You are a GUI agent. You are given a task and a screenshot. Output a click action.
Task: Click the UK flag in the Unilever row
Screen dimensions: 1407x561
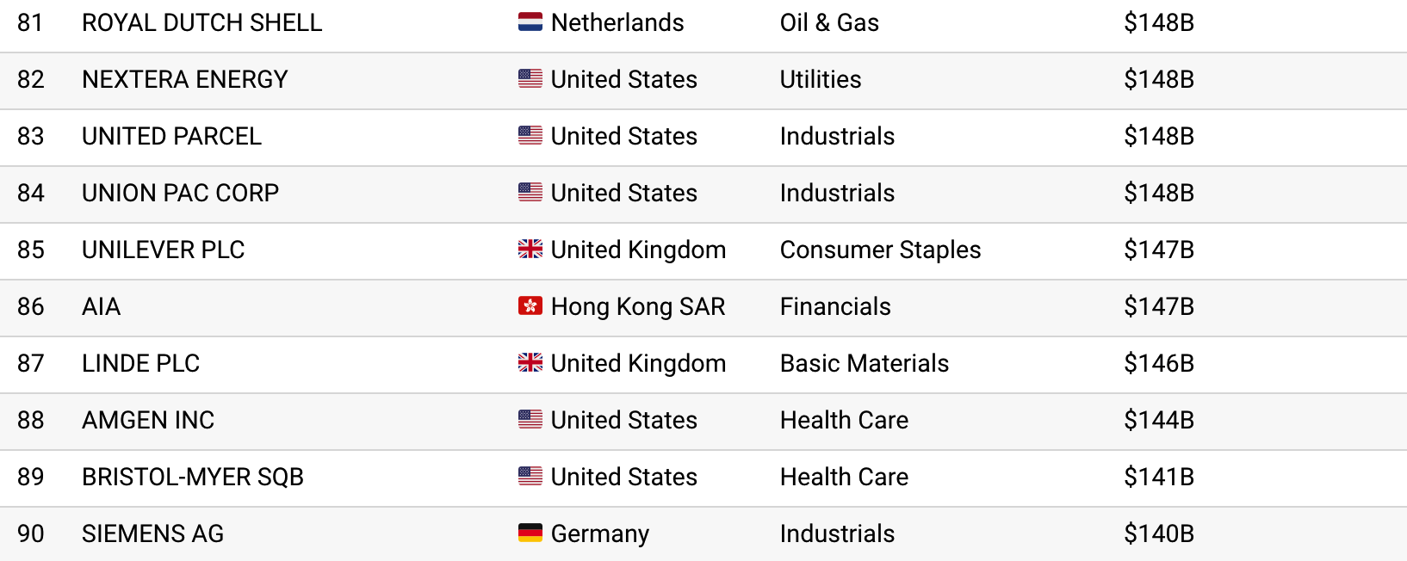click(530, 250)
